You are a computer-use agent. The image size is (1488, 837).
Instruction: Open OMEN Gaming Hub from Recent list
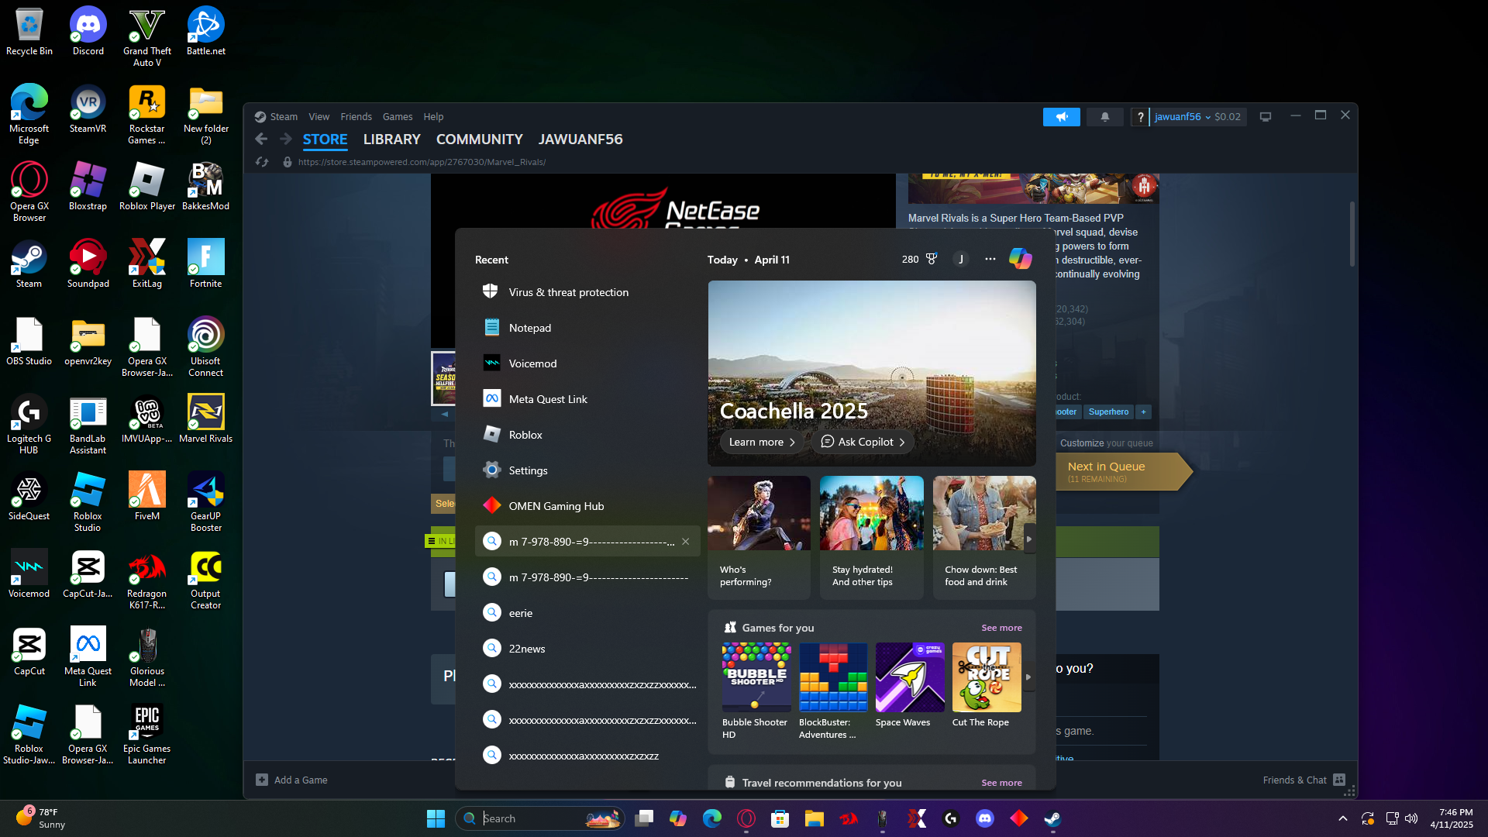[x=587, y=506]
